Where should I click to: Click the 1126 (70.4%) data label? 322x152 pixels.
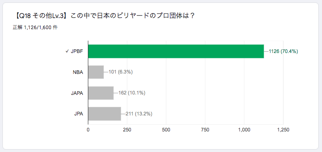tap(283, 51)
